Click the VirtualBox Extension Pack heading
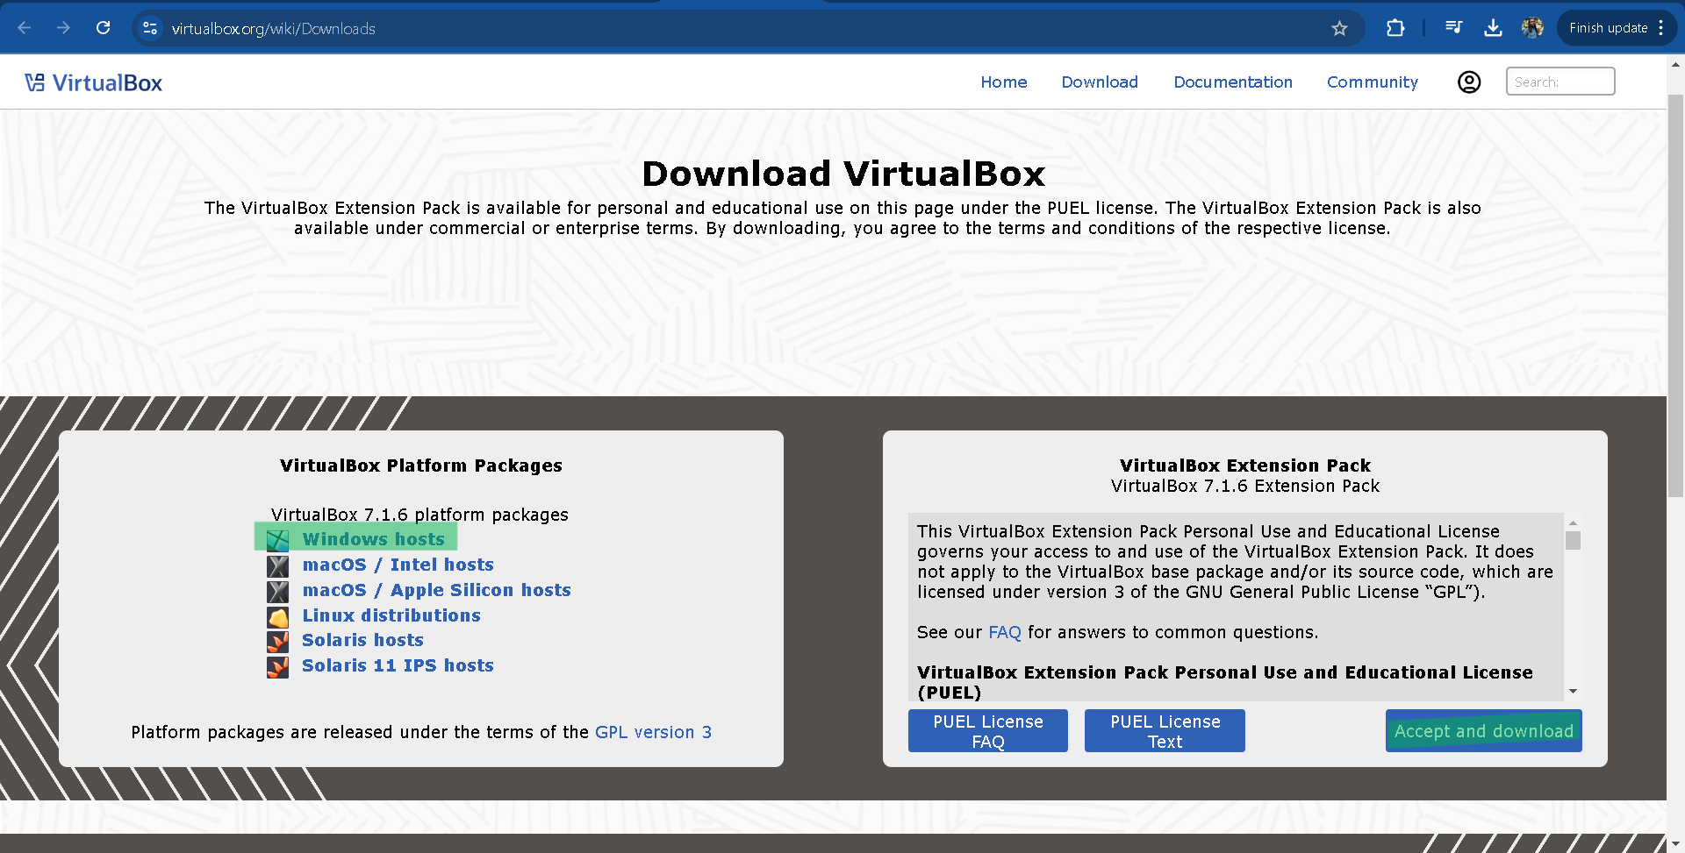 point(1245,466)
